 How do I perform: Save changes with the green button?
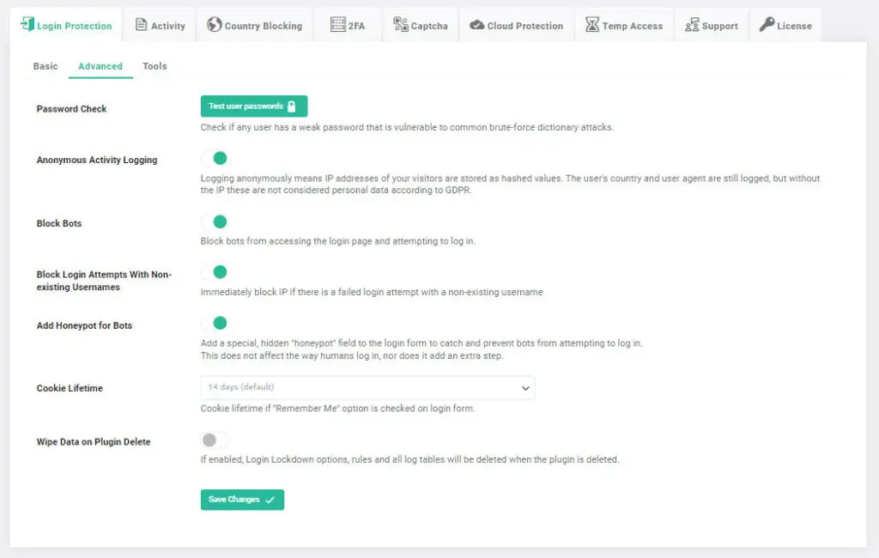[242, 499]
